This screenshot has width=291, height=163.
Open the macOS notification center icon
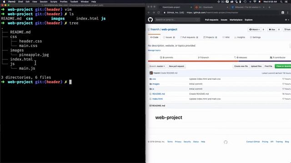(x=286, y=2)
